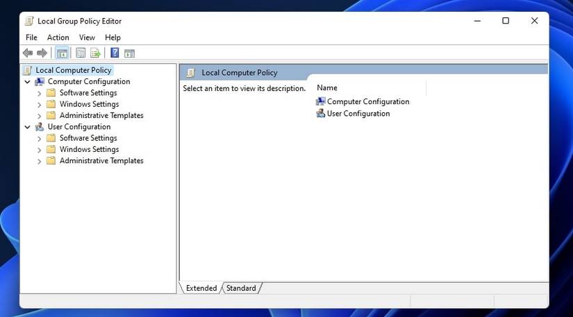573x317 pixels.
Task: Expand Software Settings under Computer Configuration
Action: pyautogui.click(x=39, y=94)
